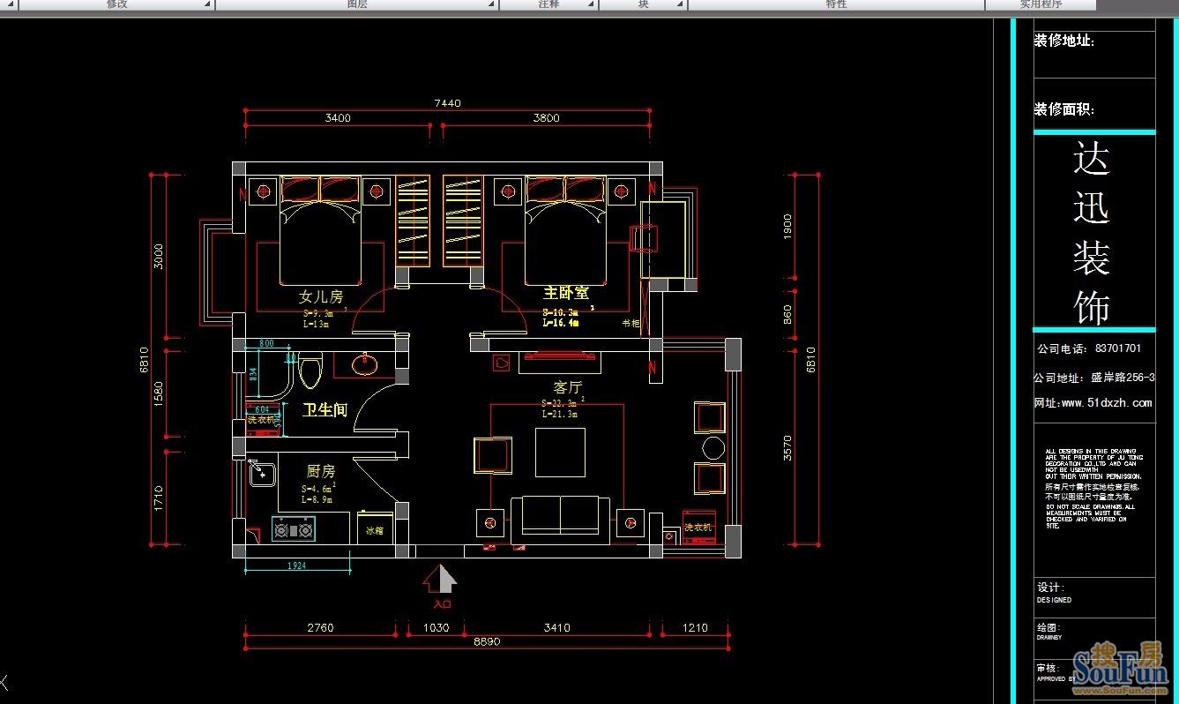Select the entrance arrow symbol above 入口
Viewport: 1179px width, 704px height.
point(440,579)
